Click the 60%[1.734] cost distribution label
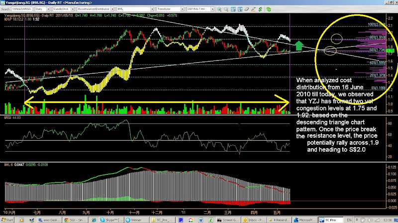Screen dimensions: 398x223 (377, 50)
